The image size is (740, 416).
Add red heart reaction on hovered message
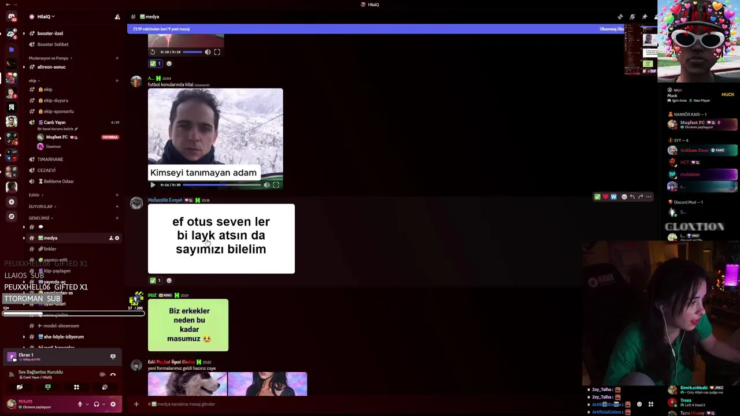[x=605, y=197]
